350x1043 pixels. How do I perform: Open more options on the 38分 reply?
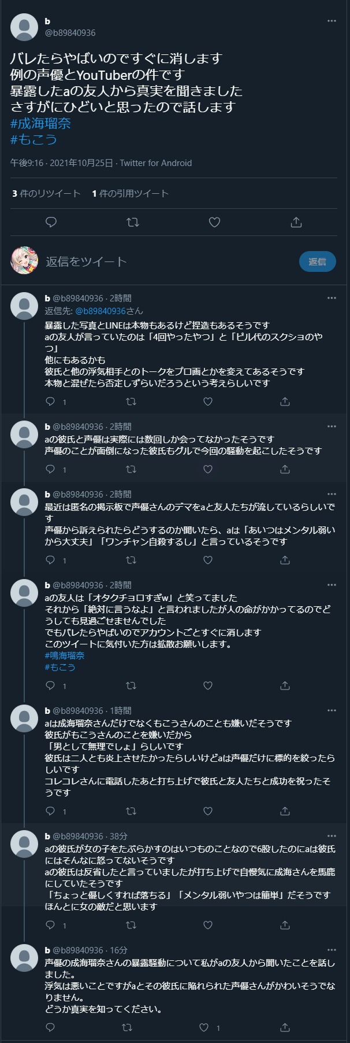(x=332, y=836)
